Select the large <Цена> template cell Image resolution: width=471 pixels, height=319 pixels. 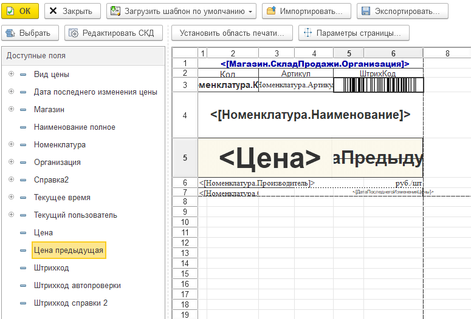269,158
